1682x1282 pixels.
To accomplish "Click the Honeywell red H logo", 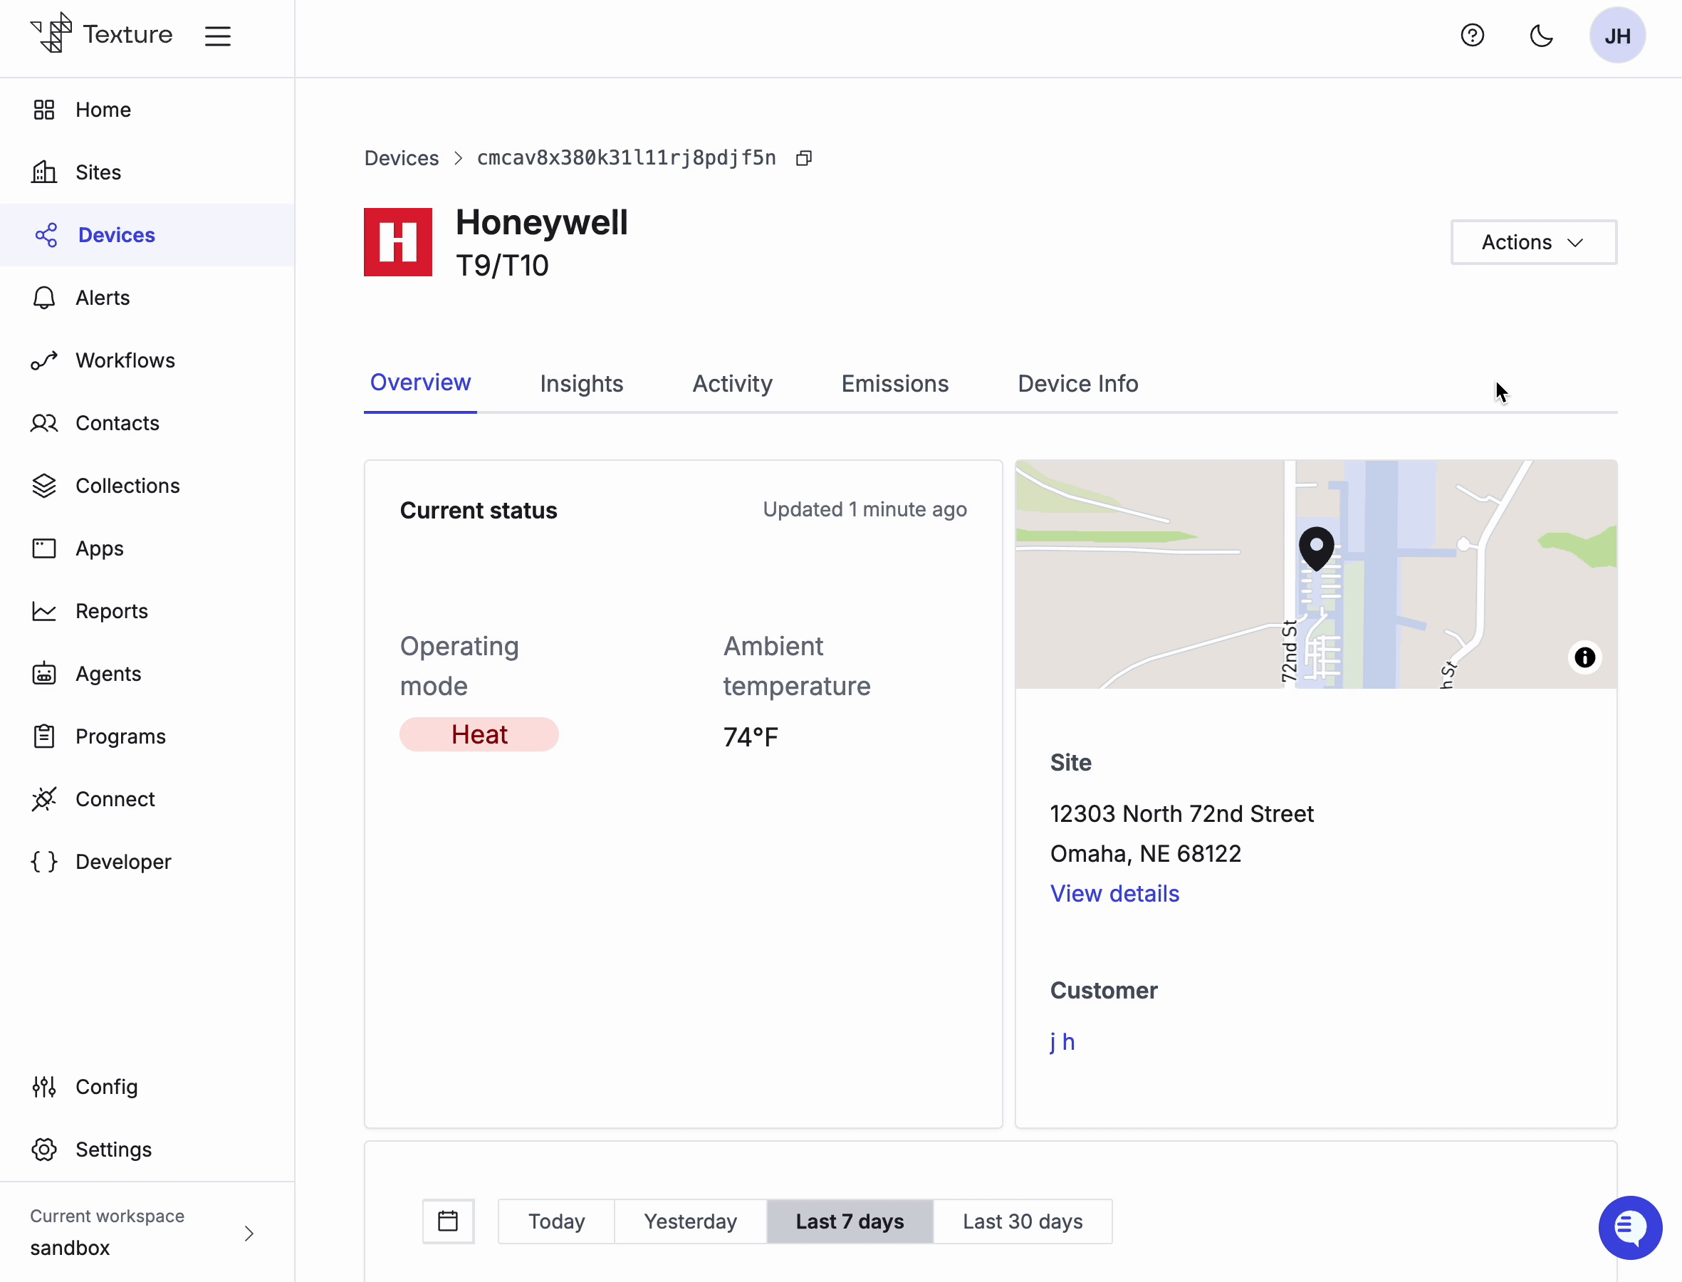I will pyautogui.click(x=398, y=242).
